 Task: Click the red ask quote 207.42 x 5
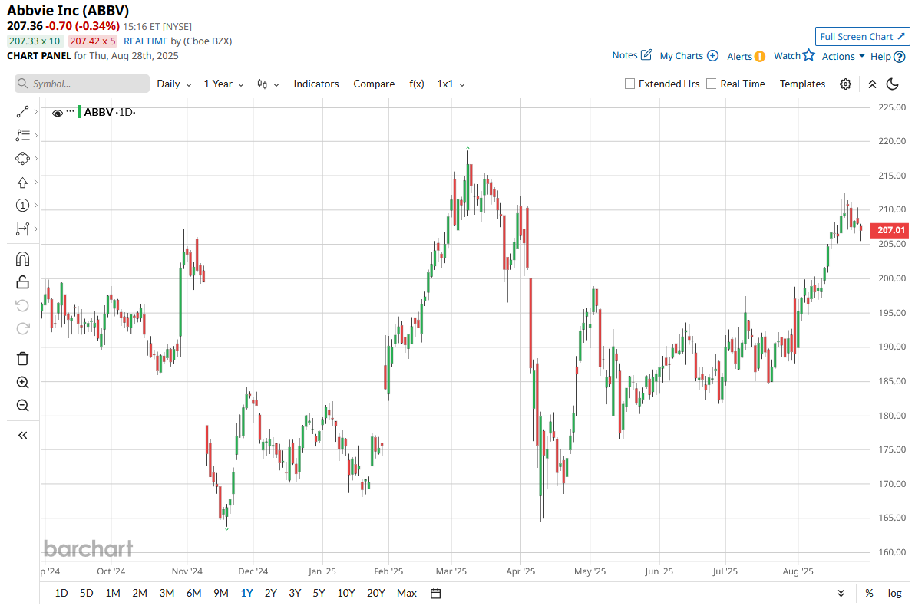tap(93, 41)
